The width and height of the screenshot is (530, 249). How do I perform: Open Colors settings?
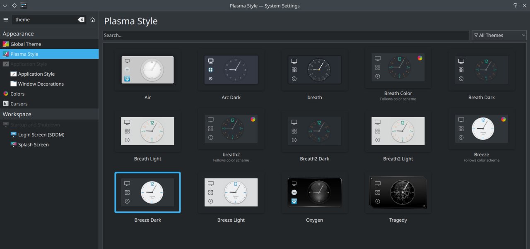coord(49,94)
